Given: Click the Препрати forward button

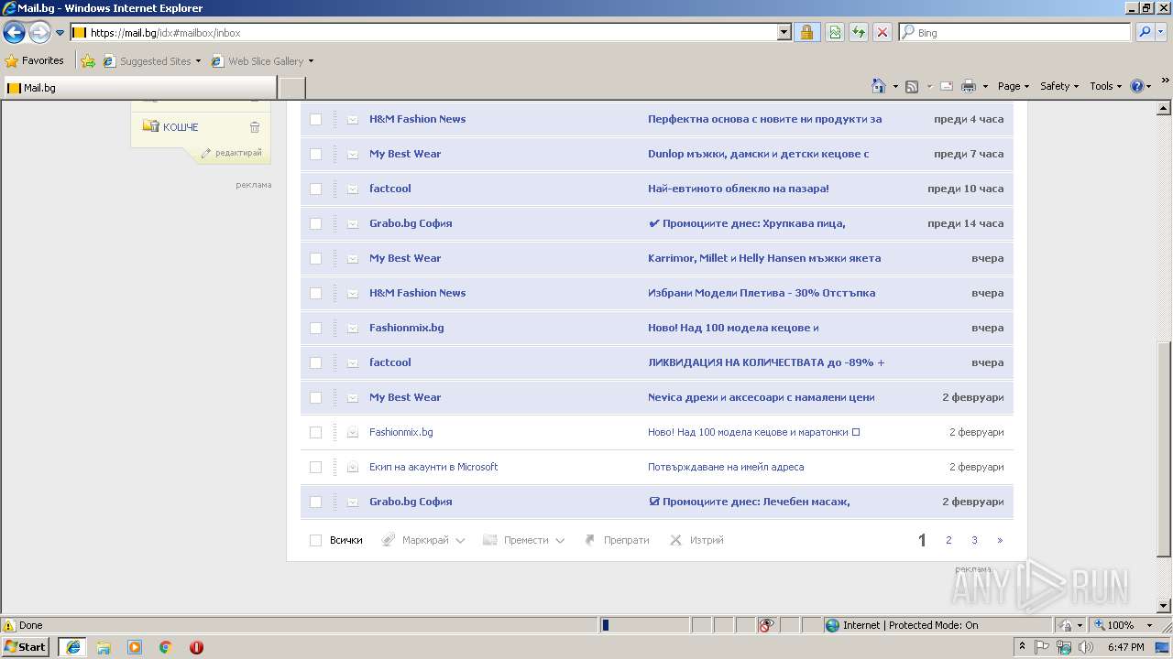Looking at the screenshot, I should (617, 540).
